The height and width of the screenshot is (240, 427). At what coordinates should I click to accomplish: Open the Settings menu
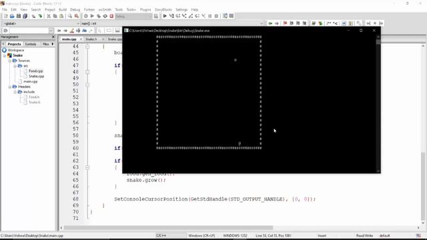click(x=181, y=9)
